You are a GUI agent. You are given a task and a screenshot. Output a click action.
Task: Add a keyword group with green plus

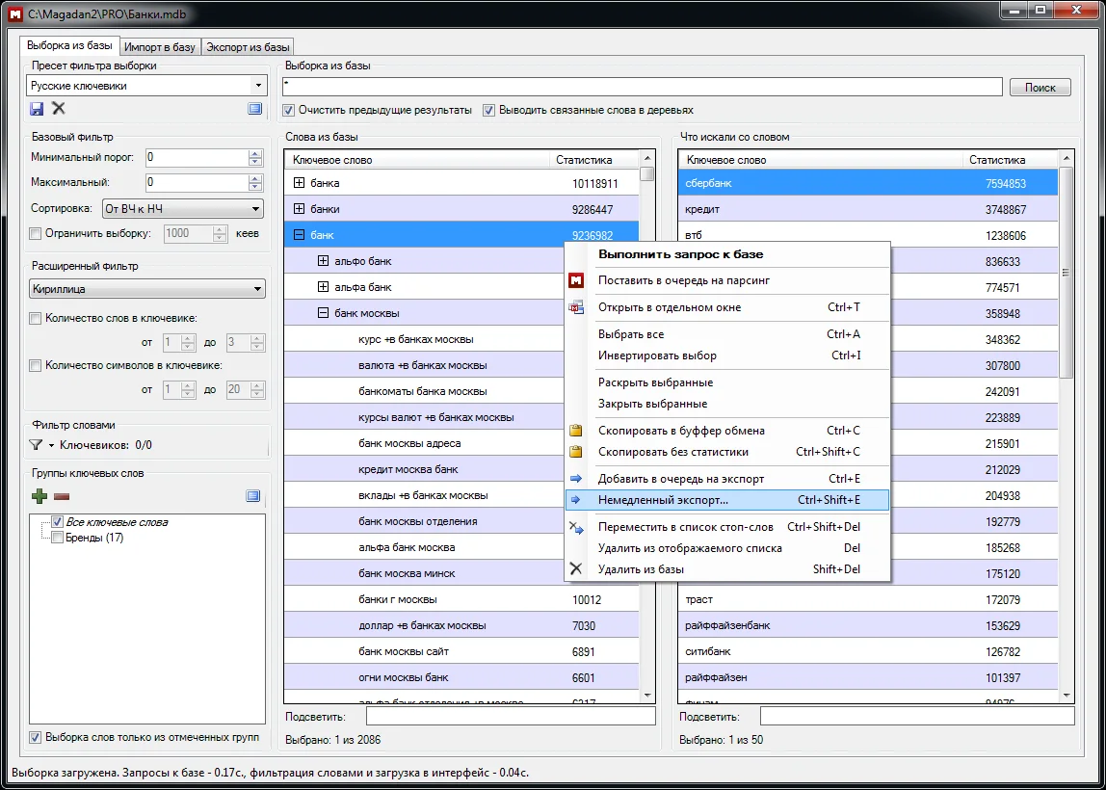(39, 496)
